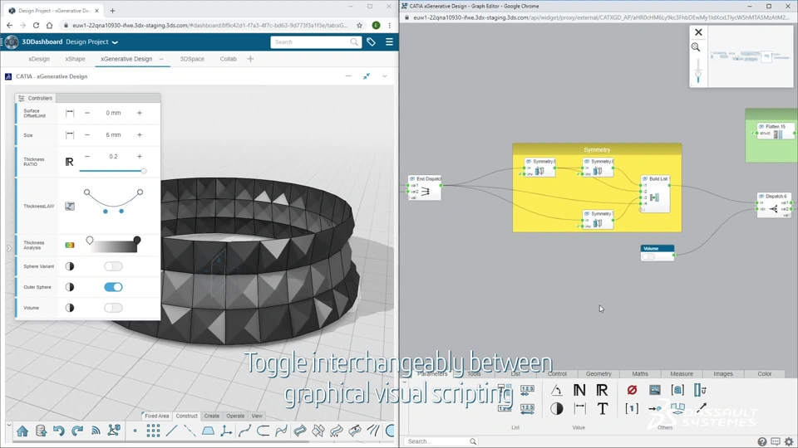Select the axis system tool
Screen dimensions: 798x448
(226, 431)
